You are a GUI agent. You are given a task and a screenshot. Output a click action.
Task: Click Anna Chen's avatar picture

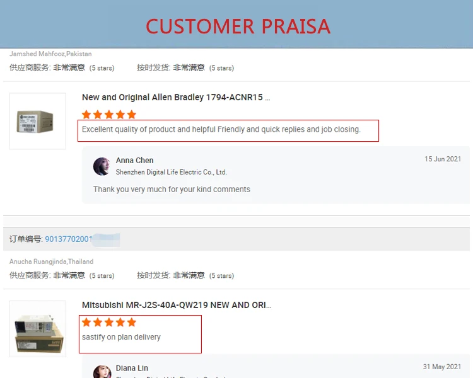[102, 166]
